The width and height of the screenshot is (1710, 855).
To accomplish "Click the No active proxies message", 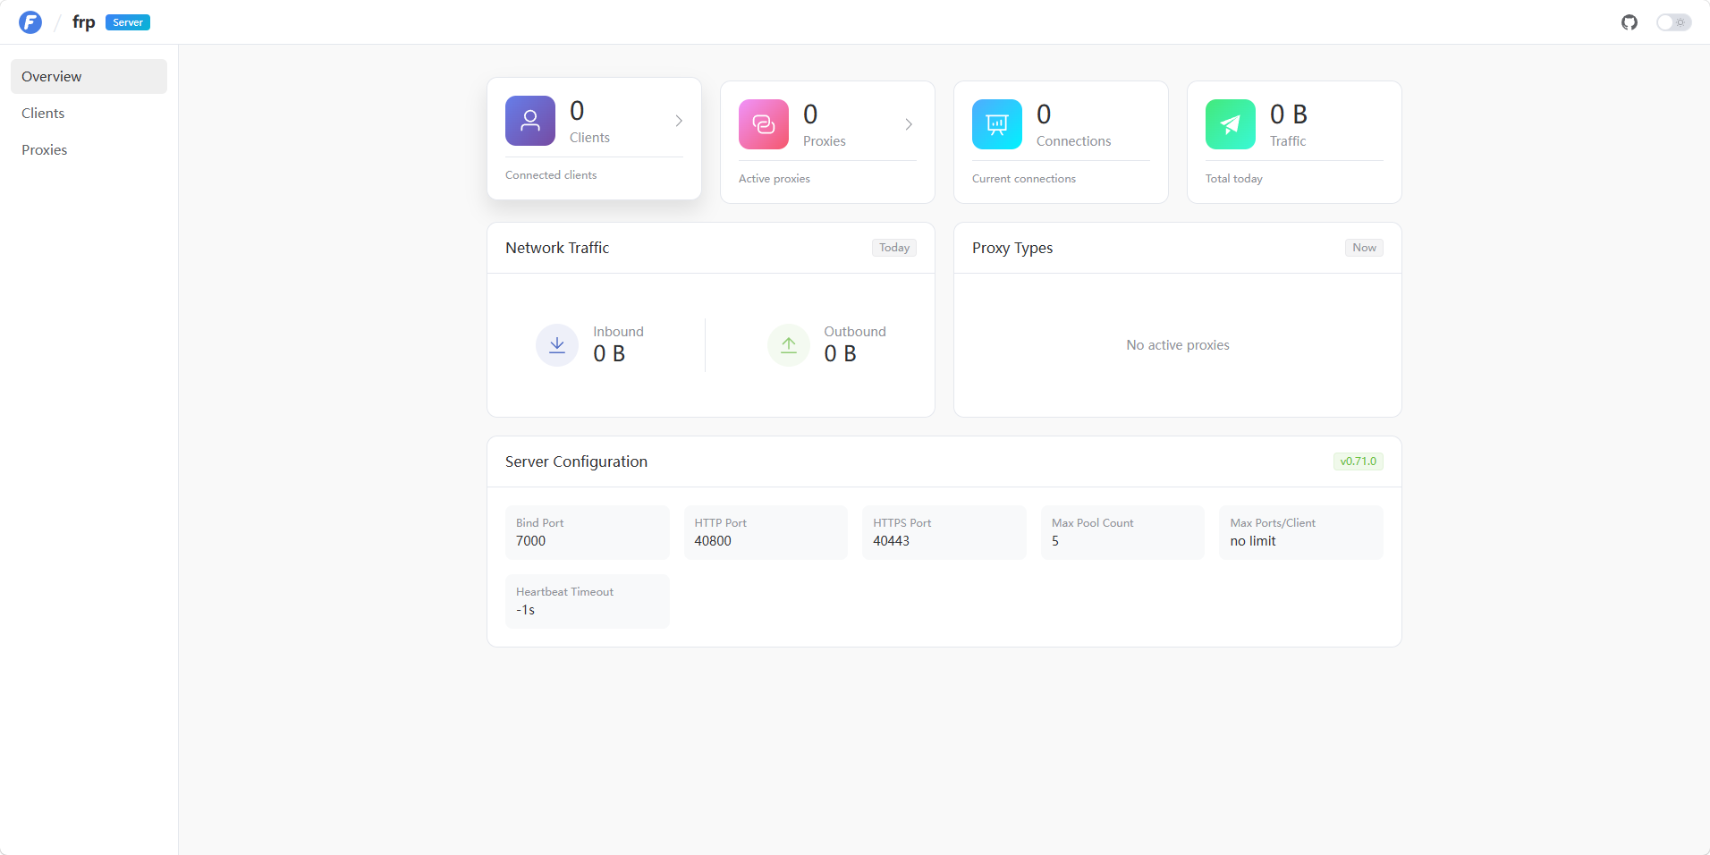I will [1178, 345].
